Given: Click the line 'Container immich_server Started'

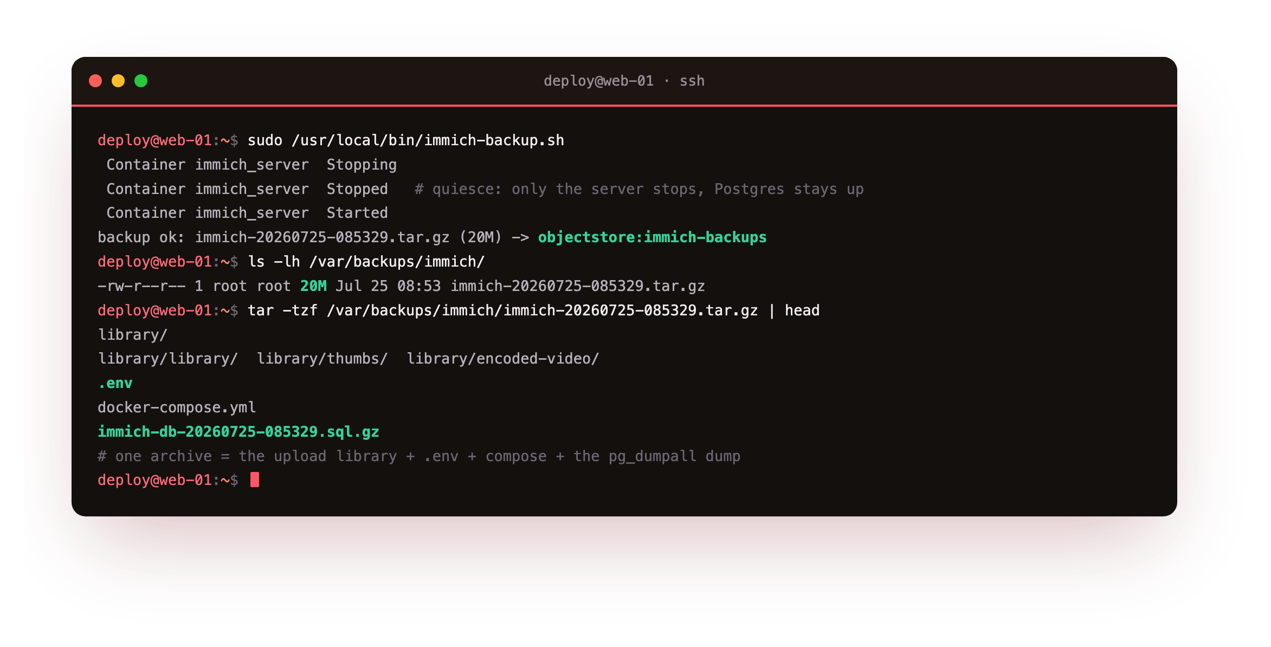Looking at the screenshot, I should coord(247,213).
